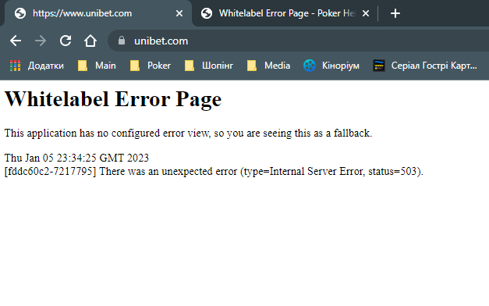Screen dimensions: 489x306
Task: Open the Шопінг bookmarks folder
Action: (209, 66)
